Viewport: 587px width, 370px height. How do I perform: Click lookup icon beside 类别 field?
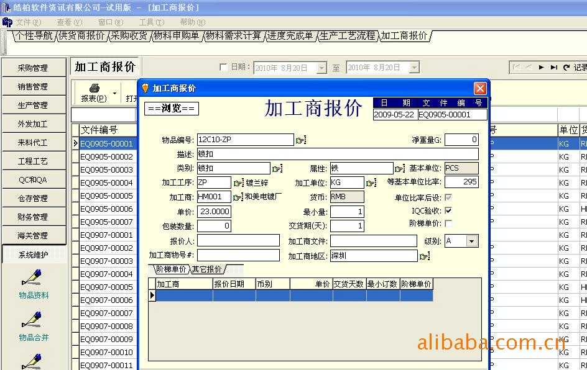tap(277, 169)
